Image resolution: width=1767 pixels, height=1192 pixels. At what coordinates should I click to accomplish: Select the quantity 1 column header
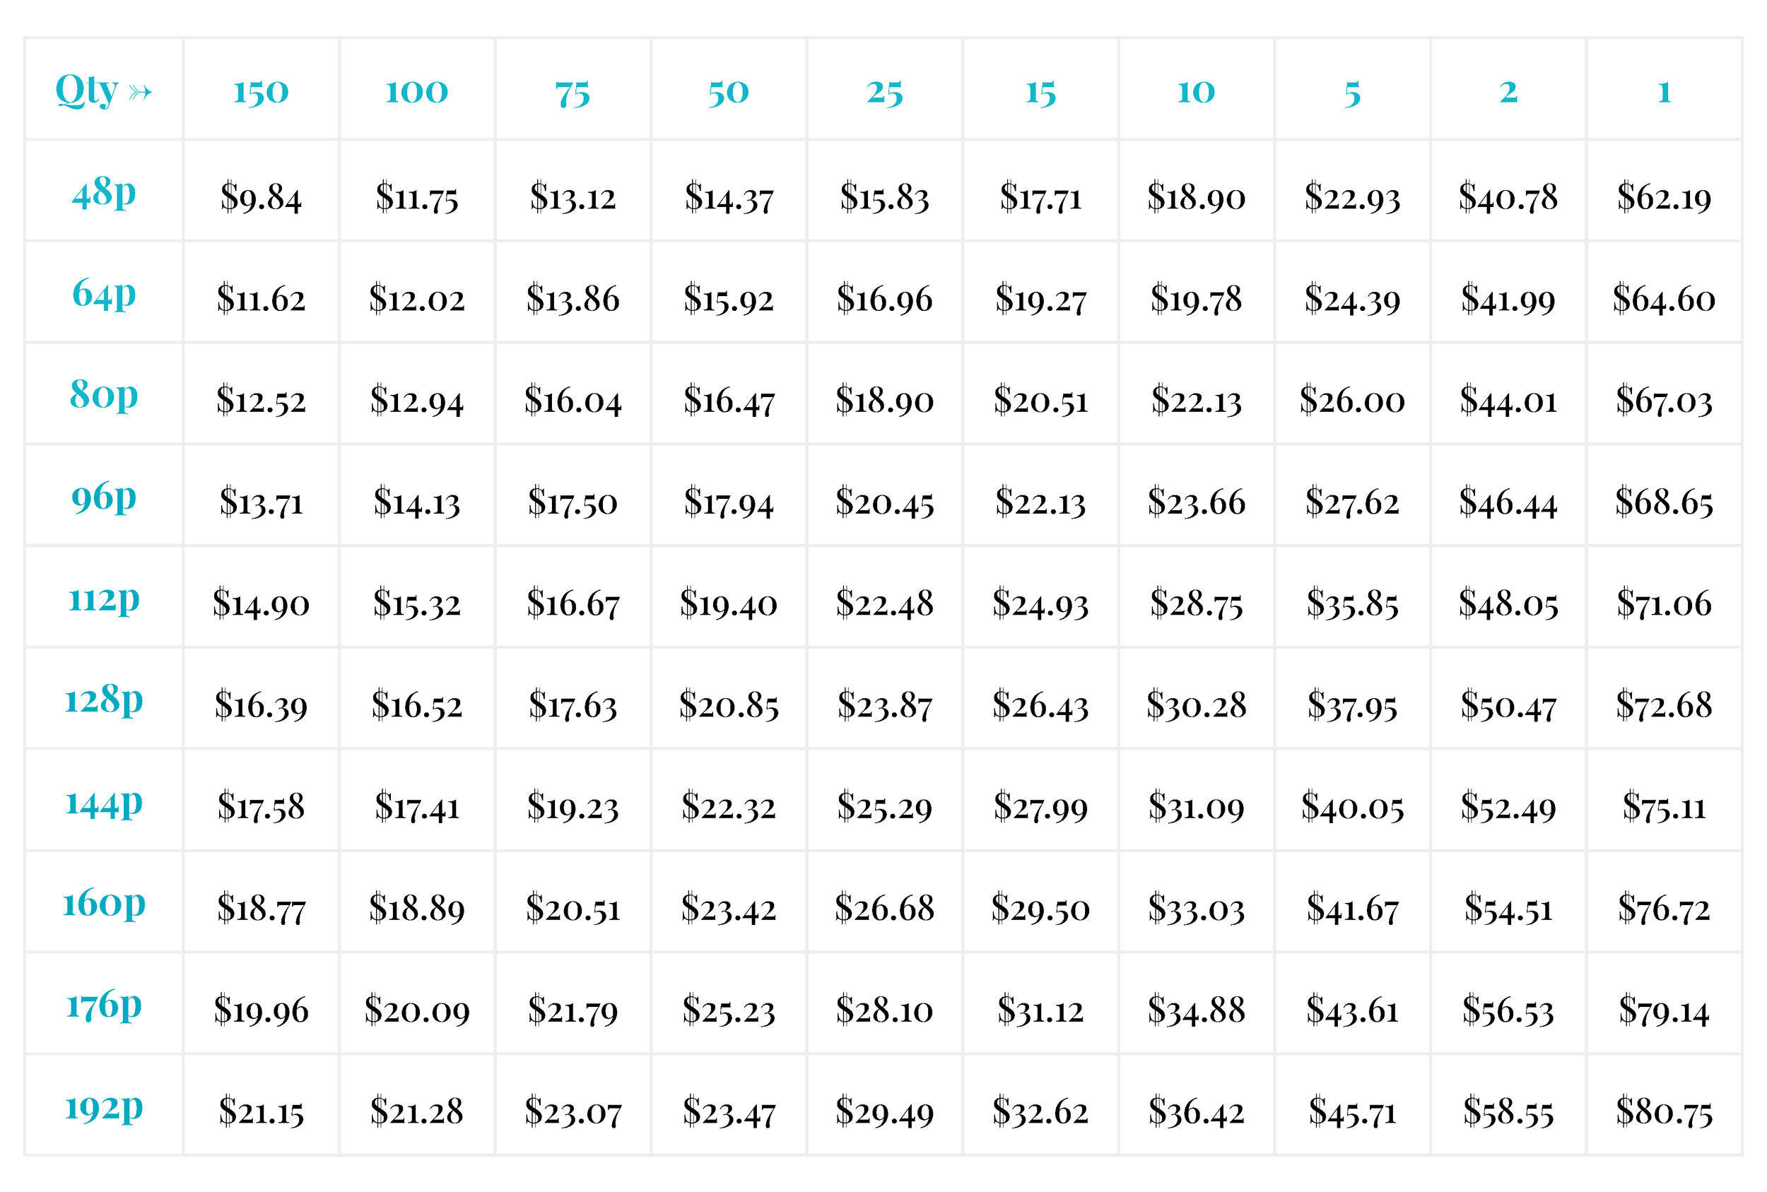click(x=1664, y=92)
